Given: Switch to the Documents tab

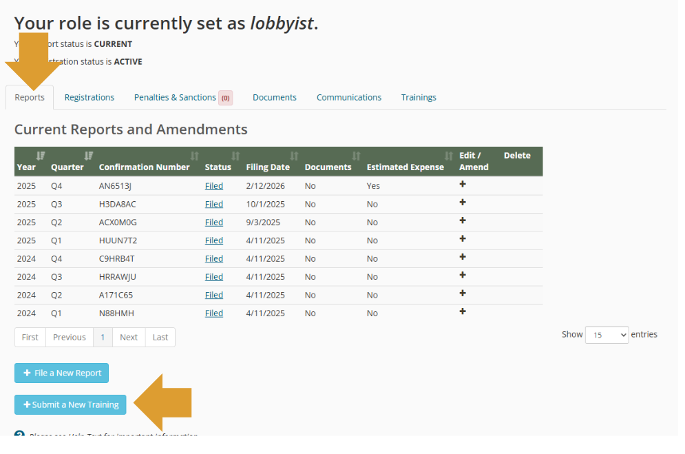Looking at the screenshot, I should [275, 97].
